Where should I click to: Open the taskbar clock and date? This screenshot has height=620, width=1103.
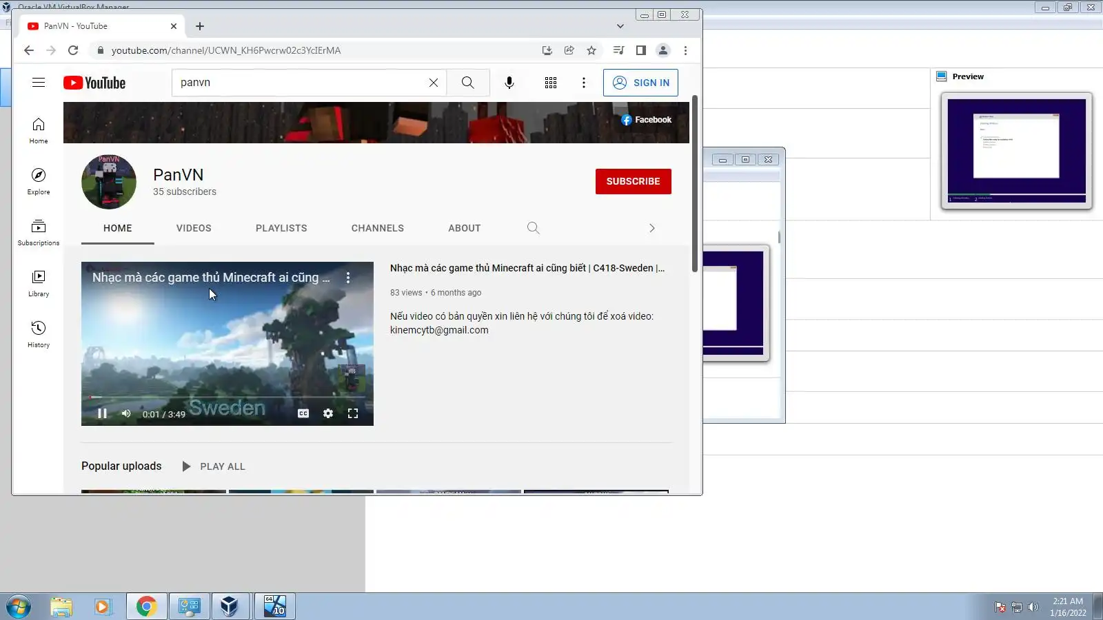pos(1068,607)
